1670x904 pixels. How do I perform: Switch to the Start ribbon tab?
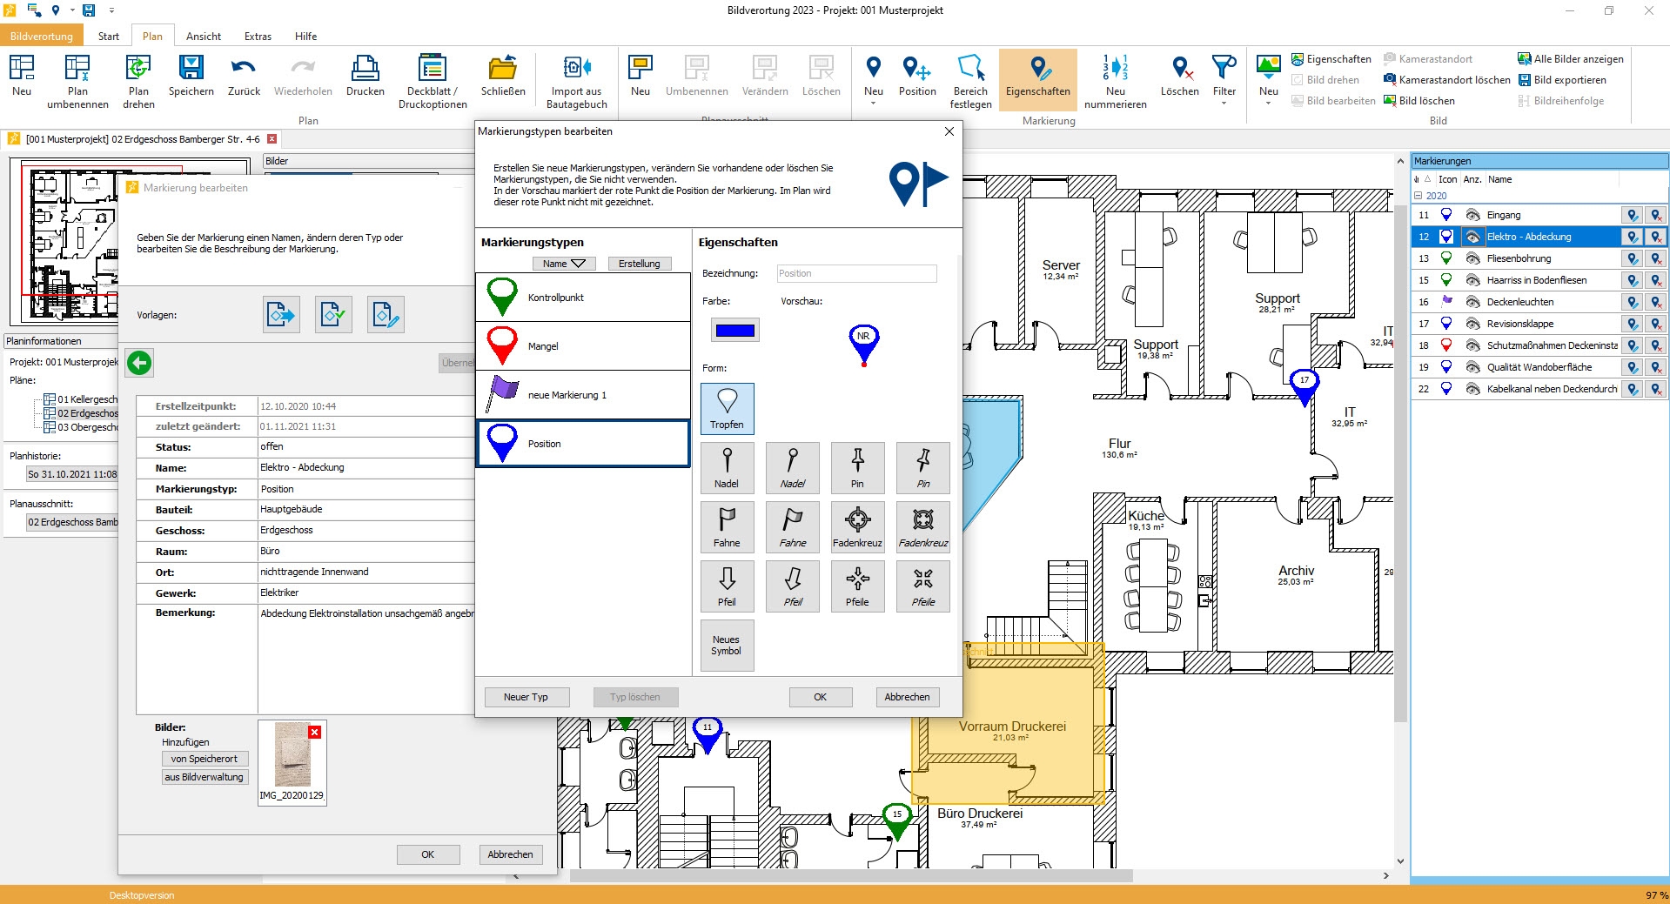pyautogui.click(x=109, y=37)
